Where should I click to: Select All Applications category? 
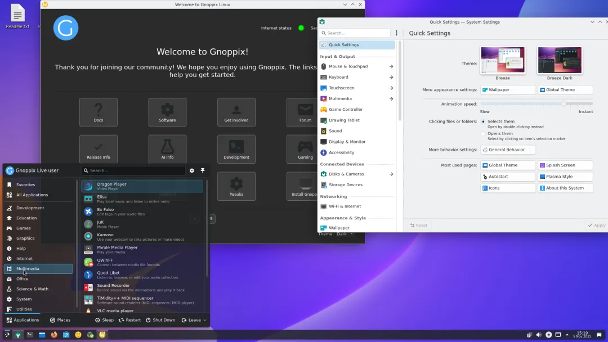38,195
